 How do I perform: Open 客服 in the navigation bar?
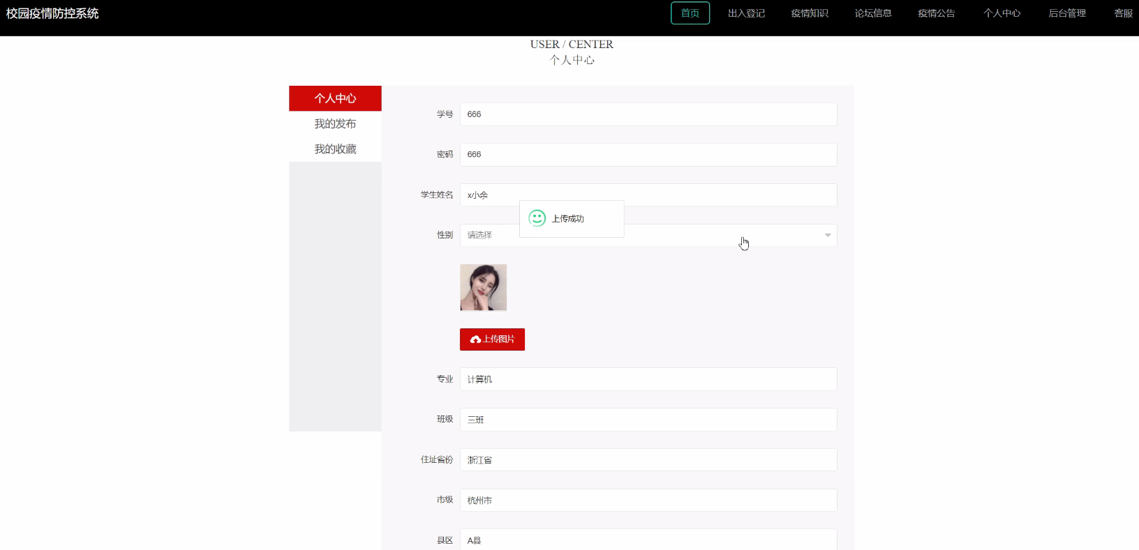(1123, 13)
